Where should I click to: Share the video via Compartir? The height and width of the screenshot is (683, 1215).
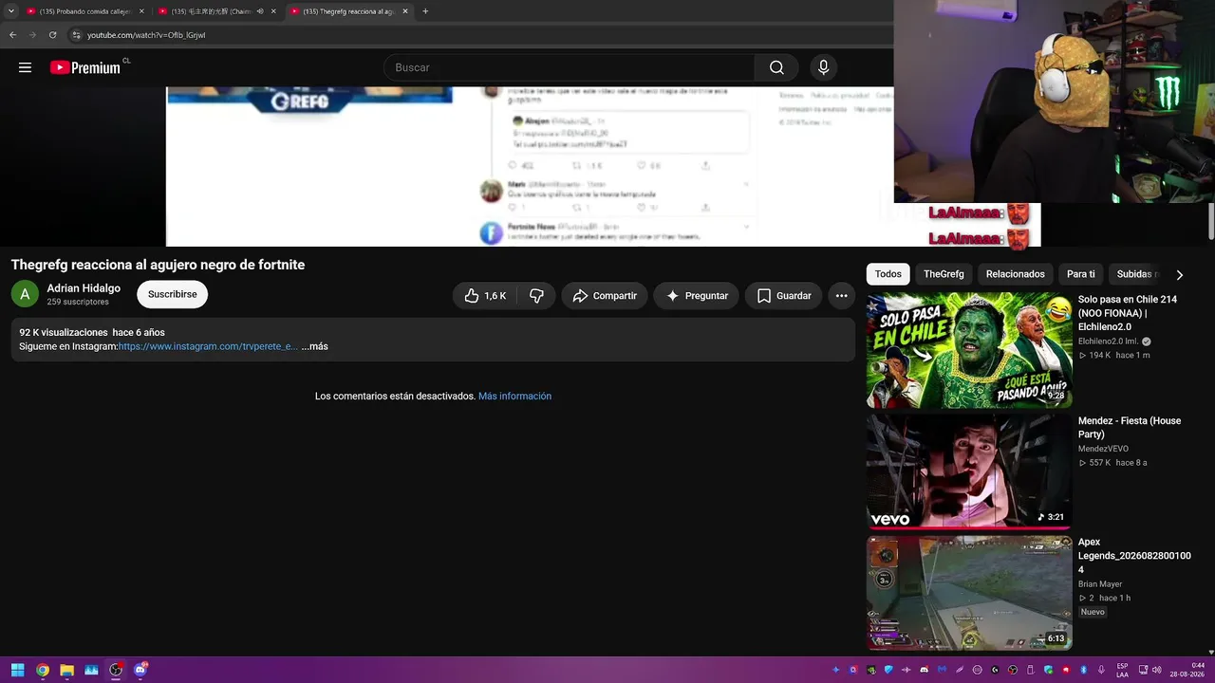[x=605, y=296]
